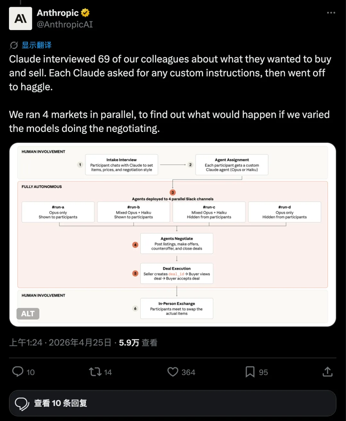Open the @AnthropicAI handle
Screen dimensions: 346x421
click(65, 25)
